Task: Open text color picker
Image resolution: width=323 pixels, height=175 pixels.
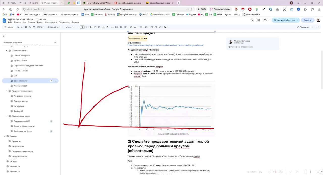Action: pyautogui.click(x=103, y=27)
